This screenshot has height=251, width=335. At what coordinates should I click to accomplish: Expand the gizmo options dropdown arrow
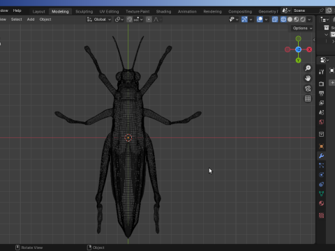coord(251,20)
